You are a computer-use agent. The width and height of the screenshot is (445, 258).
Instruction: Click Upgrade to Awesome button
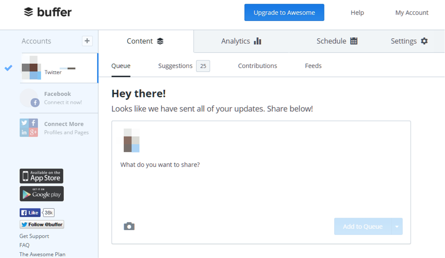[x=284, y=12]
